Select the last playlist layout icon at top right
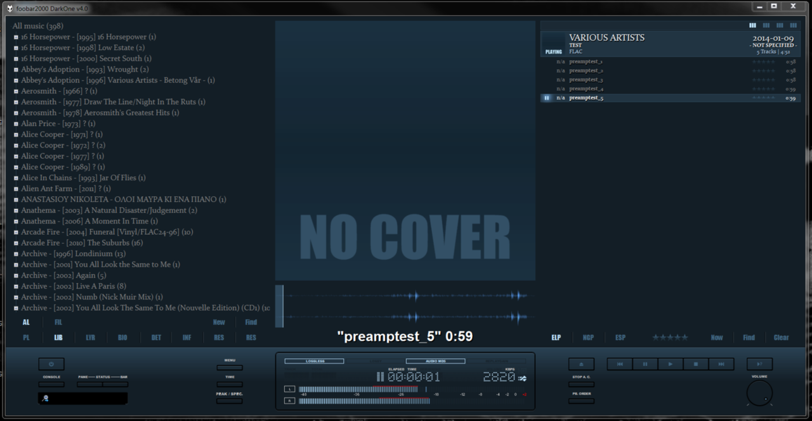Image resolution: width=812 pixels, height=421 pixels. [793, 25]
